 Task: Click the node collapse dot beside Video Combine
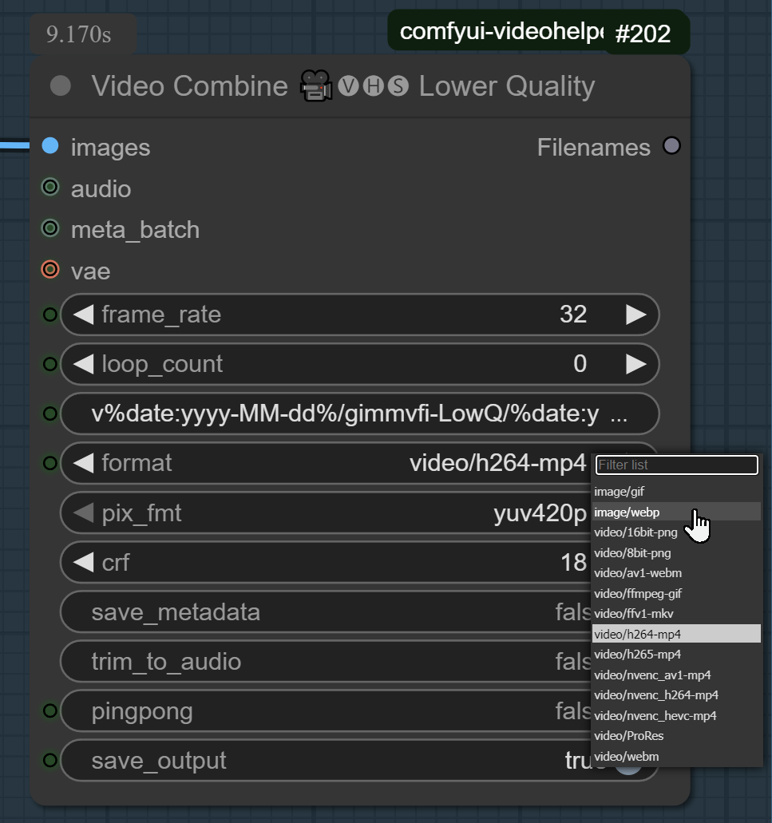61,86
